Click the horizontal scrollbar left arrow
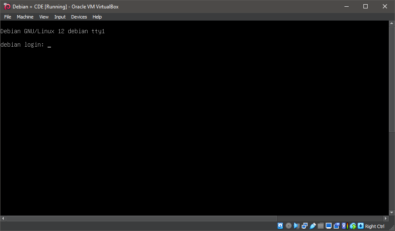This screenshot has width=395, height=231. [x=3, y=219]
